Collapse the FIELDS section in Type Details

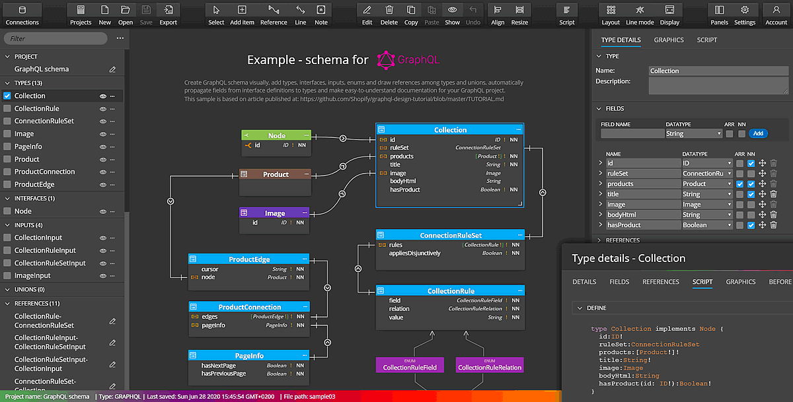598,108
